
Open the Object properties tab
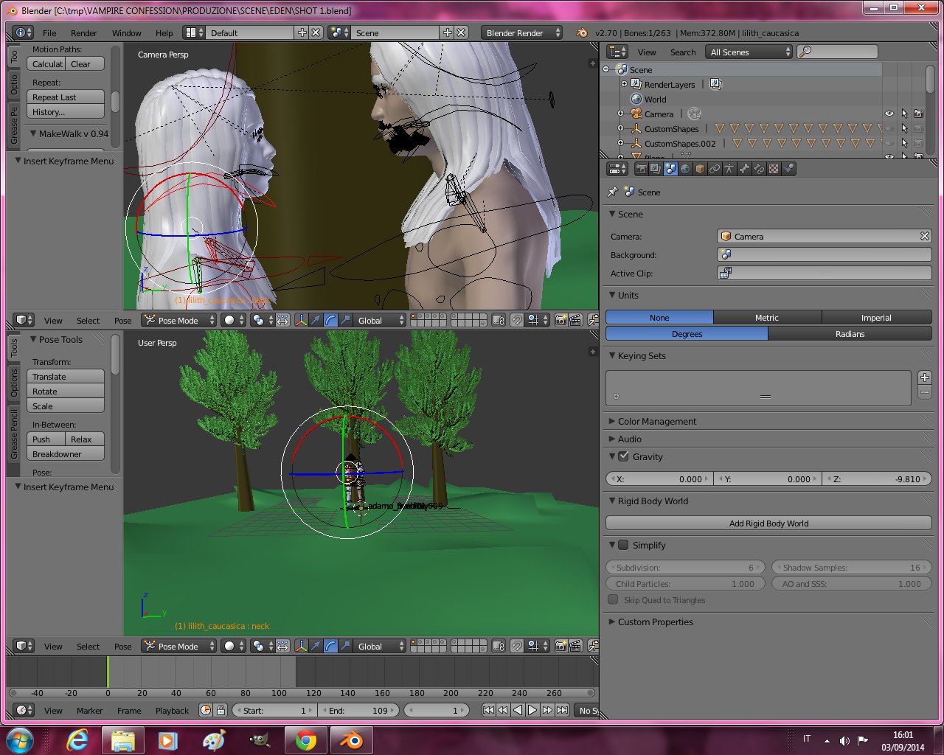(700, 169)
